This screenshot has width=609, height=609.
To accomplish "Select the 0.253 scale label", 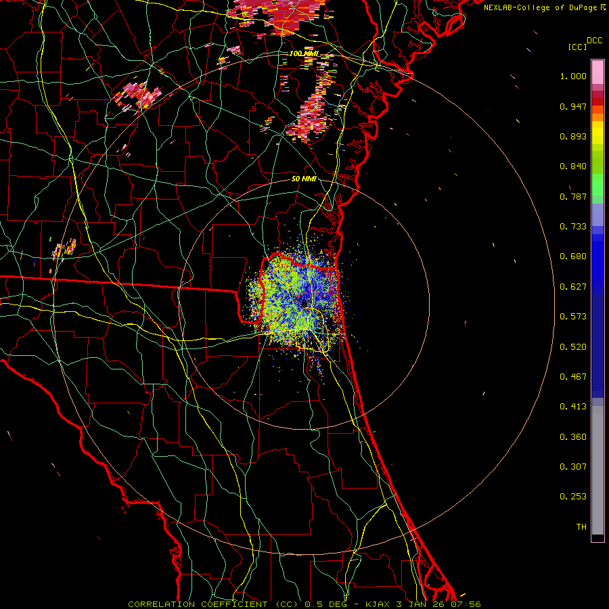I will (573, 497).
